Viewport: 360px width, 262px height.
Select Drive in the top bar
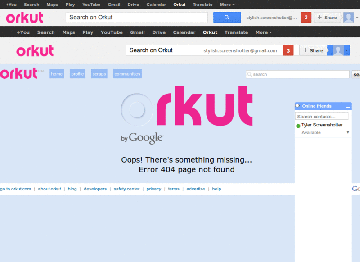coord(133,5)
